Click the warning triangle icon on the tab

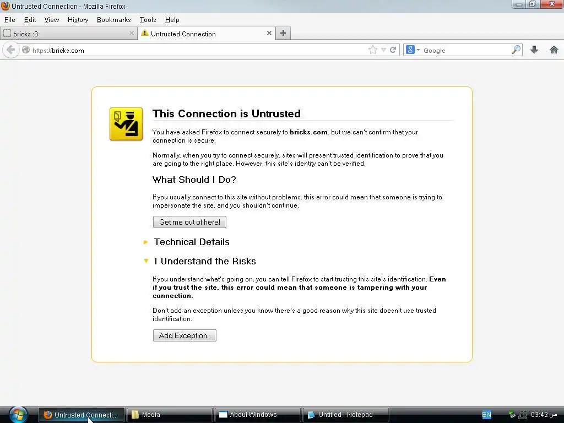click(145, 33)
